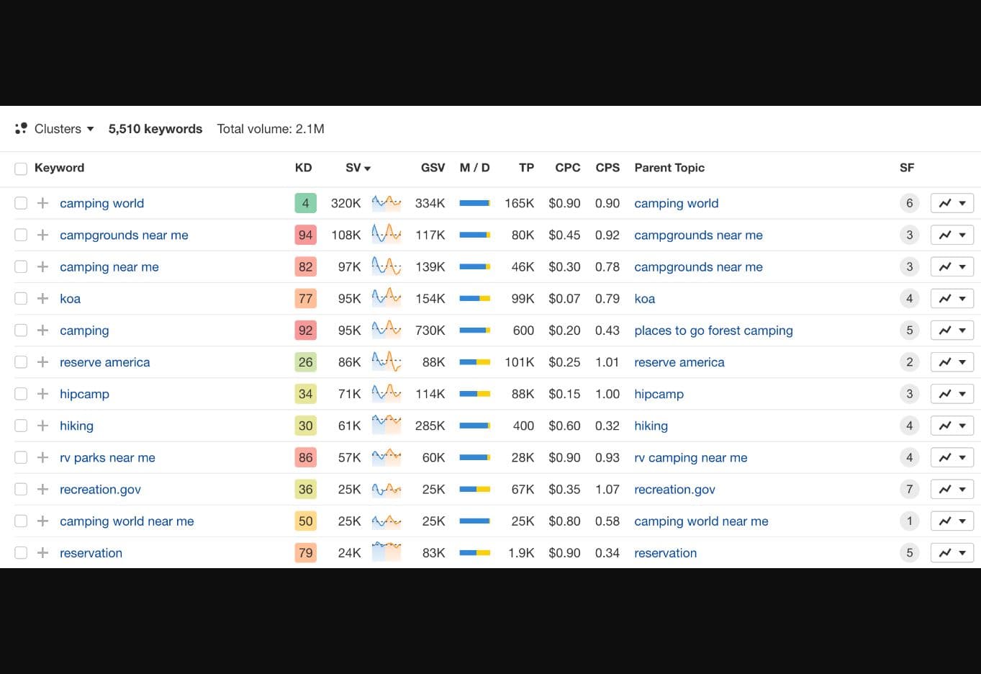Open the camping world keyword link

101,203
